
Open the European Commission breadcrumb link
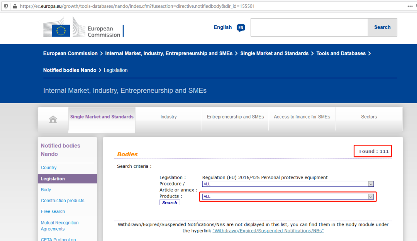[70, 53]
